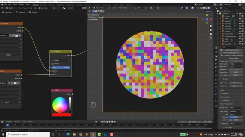Click the timeline play button
The width and height of the screenshot is (245, 137).
click(x=109, y=122)
